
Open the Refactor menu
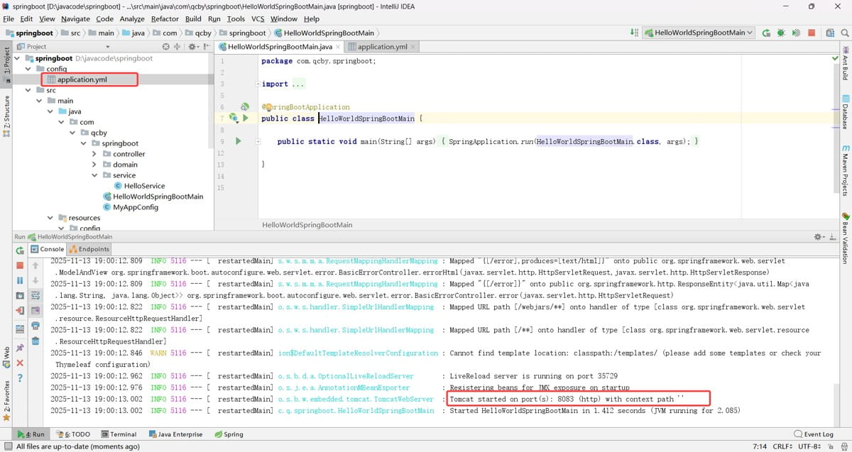coord(165,18)
